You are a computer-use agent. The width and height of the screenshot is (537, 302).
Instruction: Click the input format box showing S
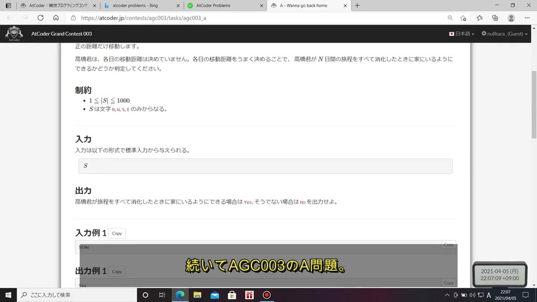[265, 166]
